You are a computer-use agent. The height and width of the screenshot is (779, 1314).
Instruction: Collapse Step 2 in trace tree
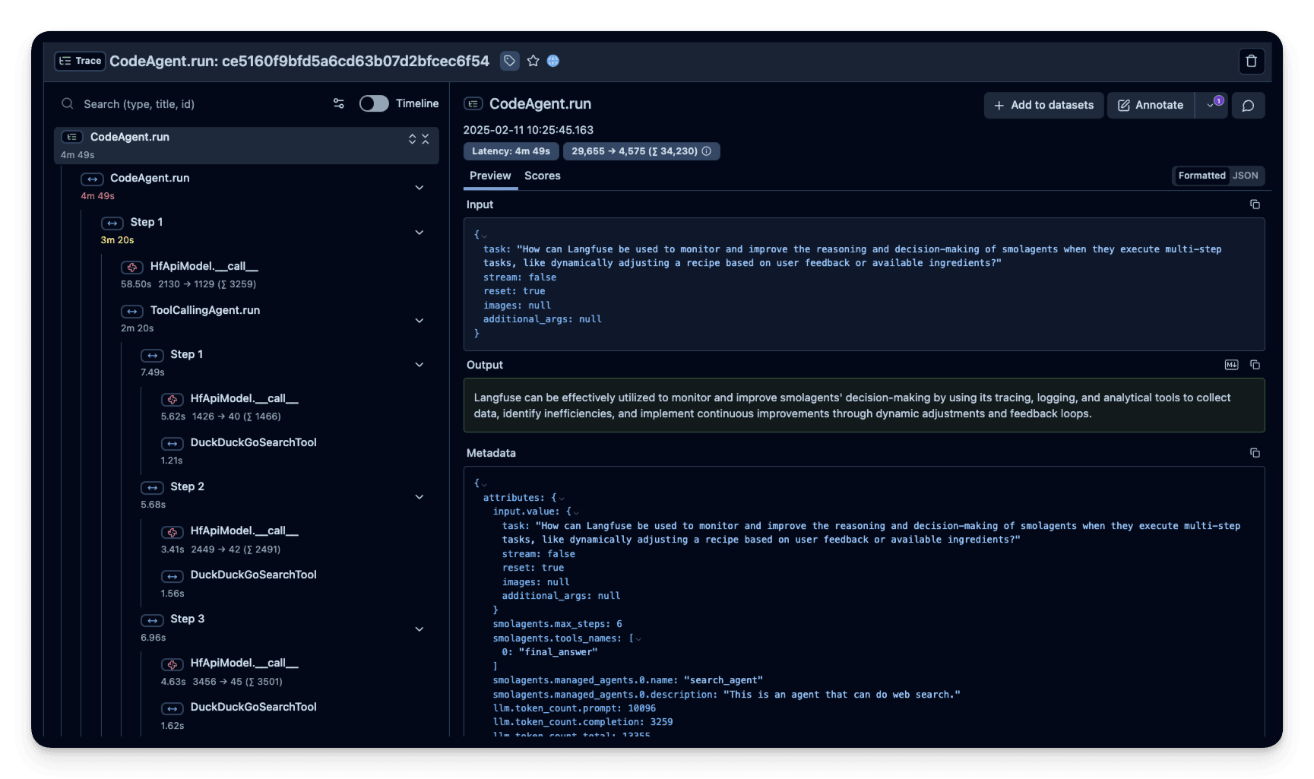[419, 497]
